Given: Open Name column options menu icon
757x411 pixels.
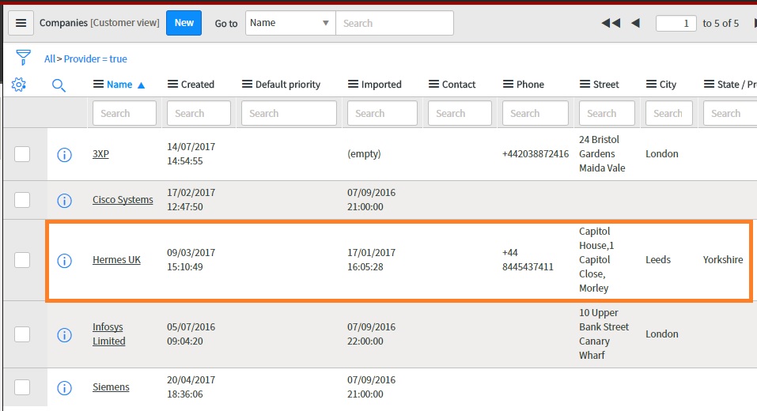Looking at the screenshot, I should pos(98,85).
